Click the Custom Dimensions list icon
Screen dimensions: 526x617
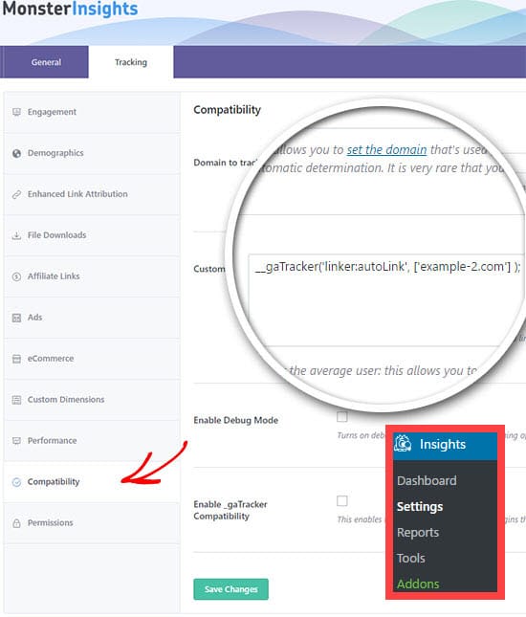[x=16, y=400]
